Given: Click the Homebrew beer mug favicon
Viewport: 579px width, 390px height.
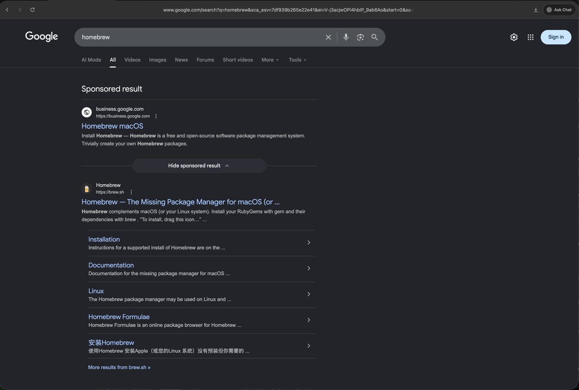Looking at the screenshot, I should click(87, 189).
